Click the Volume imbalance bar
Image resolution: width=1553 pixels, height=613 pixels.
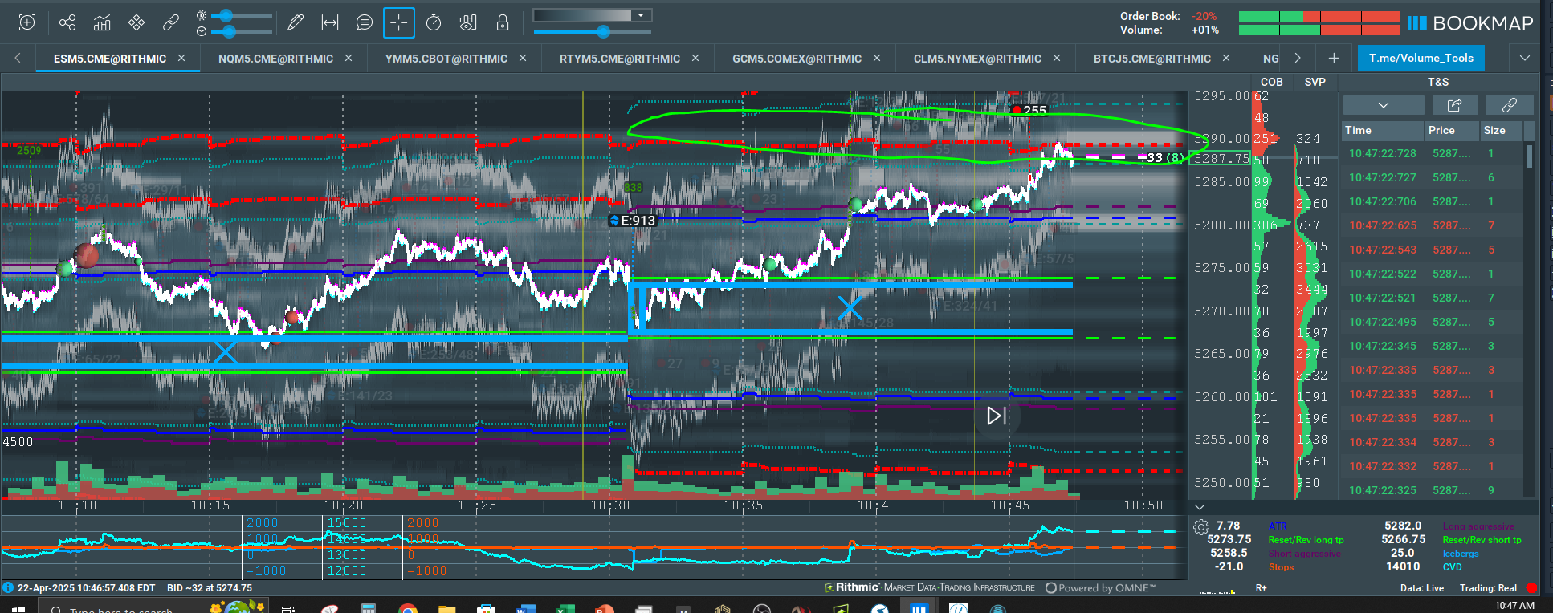pyautogui.click(x=1319, y=30)
